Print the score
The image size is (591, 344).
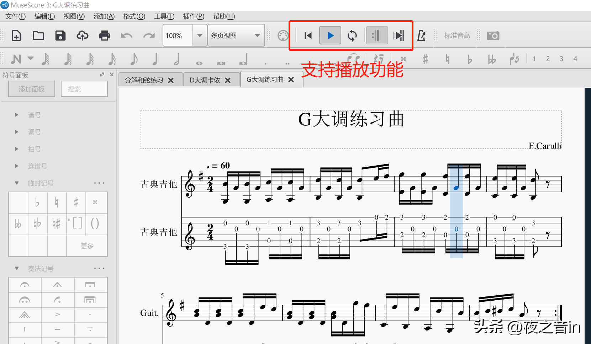[105, 36]
